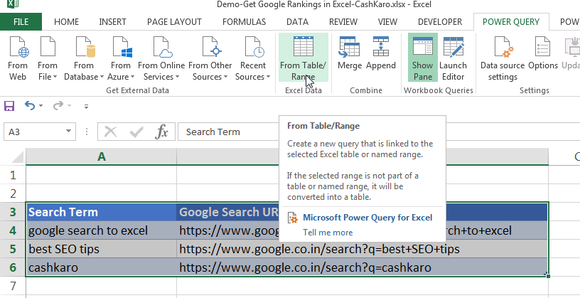Switch to the REVIEW tab

343,22
